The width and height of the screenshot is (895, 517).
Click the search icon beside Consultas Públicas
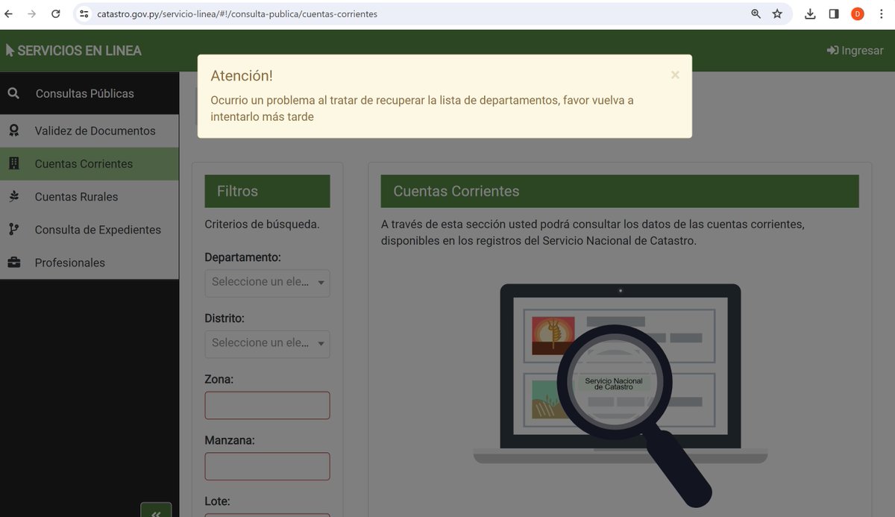(x=13, y=93)
